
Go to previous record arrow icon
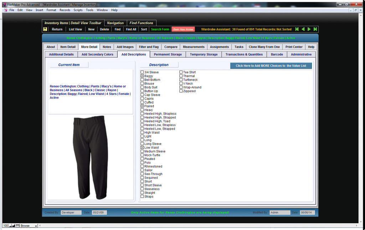point(303,29)
